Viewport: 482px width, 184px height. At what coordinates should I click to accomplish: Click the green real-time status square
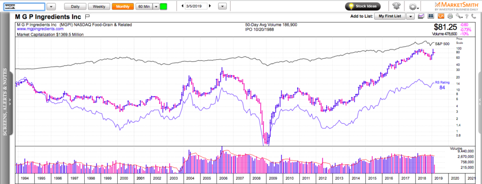(x=163, y=7)
